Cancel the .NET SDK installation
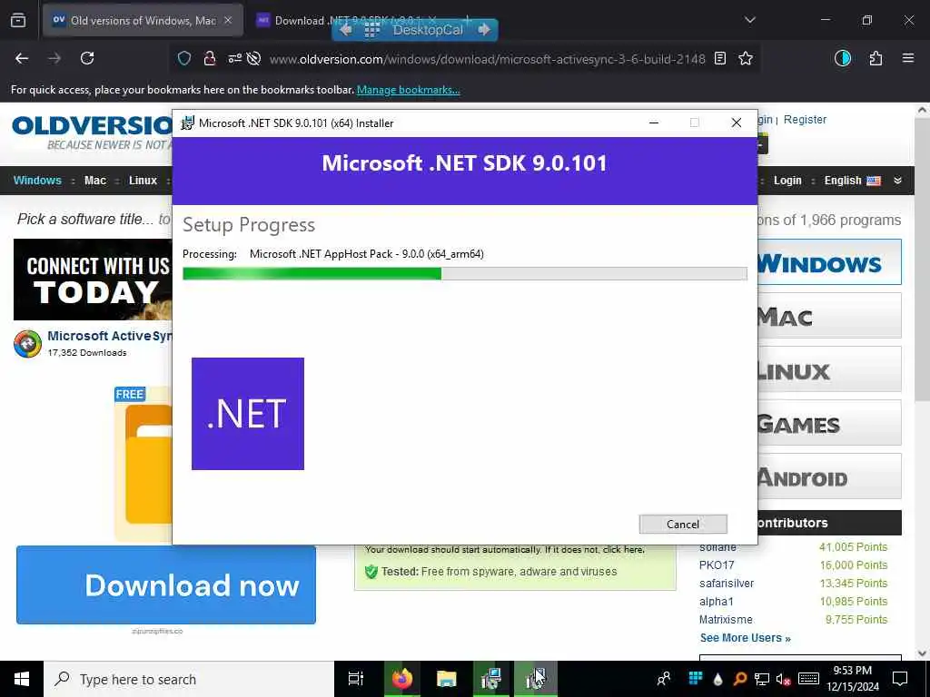 (683, 524)
